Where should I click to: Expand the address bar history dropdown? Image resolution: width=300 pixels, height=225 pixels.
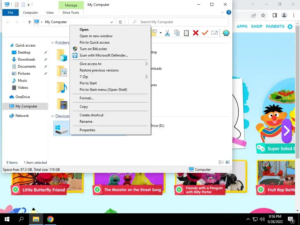pyautogui.click(x=112, y=22)
